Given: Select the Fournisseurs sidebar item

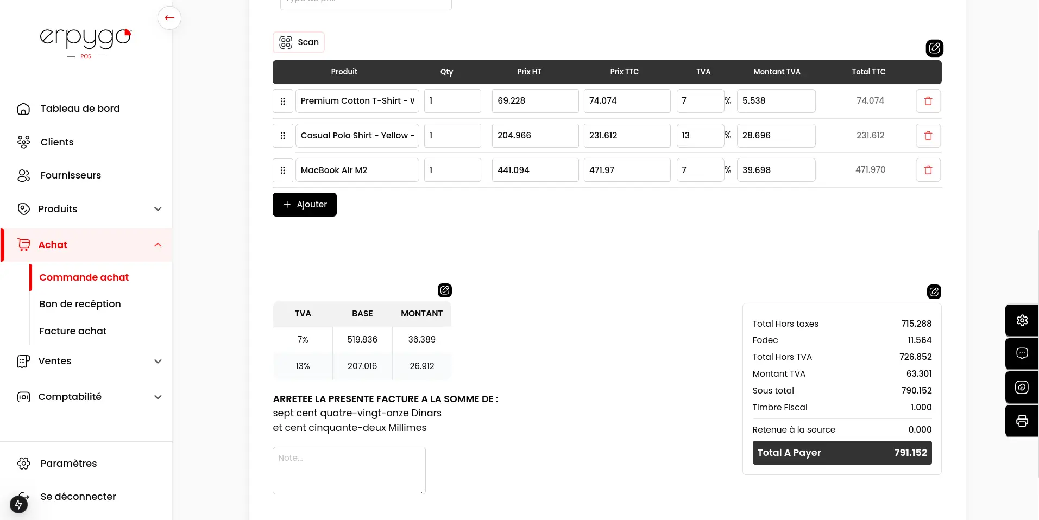Looking at the screenshot, I should pyautogui.click(x=71, y=175).
